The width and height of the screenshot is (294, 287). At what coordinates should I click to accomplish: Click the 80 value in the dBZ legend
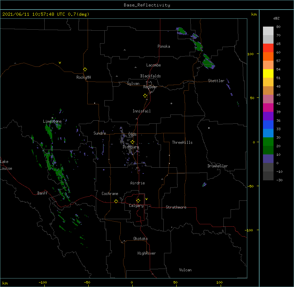tap(278, 27)
